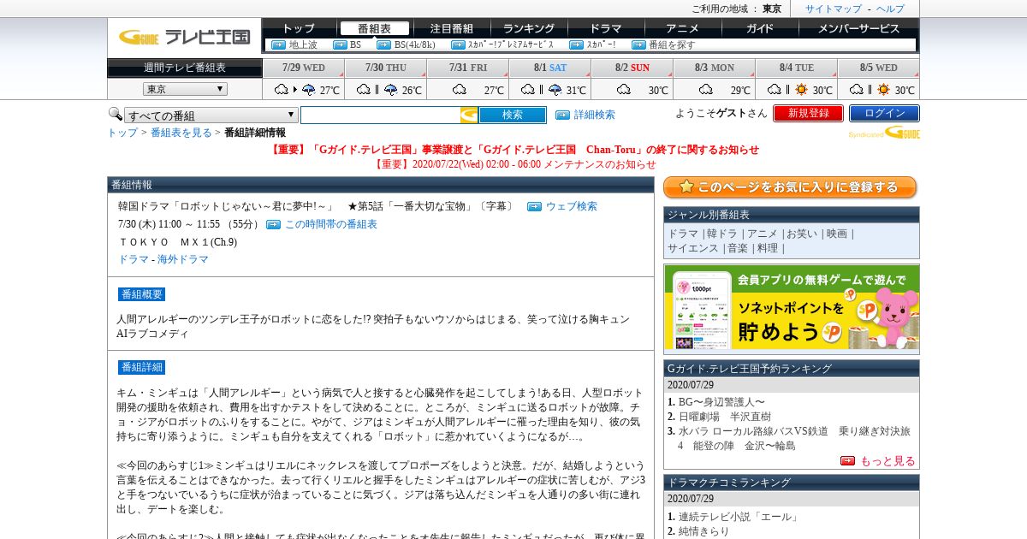1027x539 pixels.
Task: Select the 8/3 MON date tab
Action: pos(714,68)
